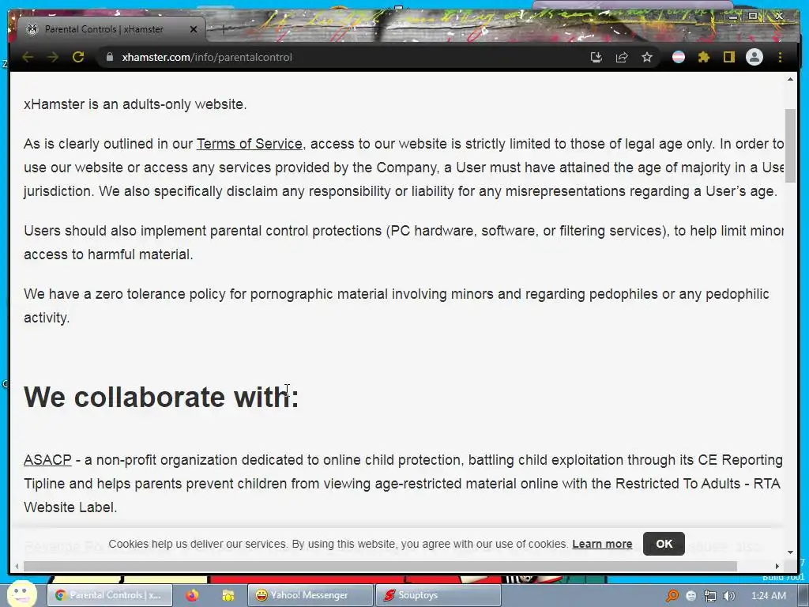Click the 'We collaborate with:' heading
This screenshot has width=809, height=607.
tap(161, 397)
